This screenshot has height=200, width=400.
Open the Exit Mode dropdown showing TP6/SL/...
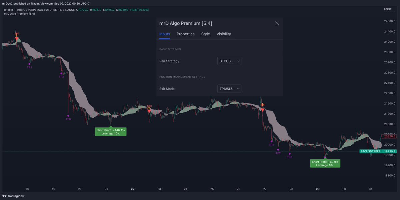[229, 88]
